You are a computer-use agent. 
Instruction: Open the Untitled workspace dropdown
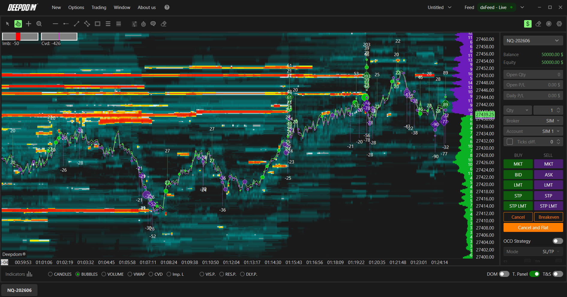[x=439, y=7]
